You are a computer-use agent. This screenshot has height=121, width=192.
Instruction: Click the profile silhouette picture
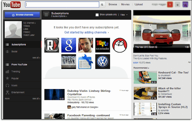pos(13,30)
